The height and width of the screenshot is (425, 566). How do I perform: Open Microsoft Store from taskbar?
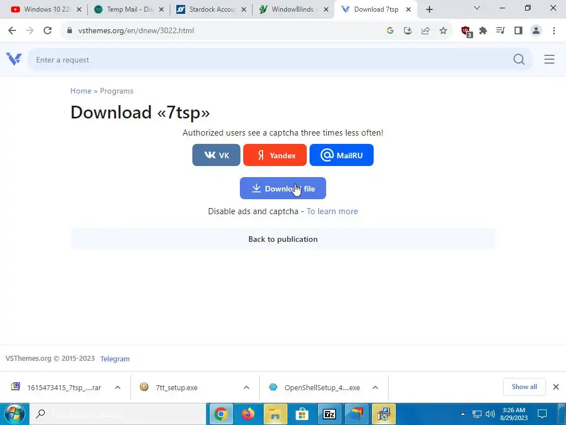point(302,414)
